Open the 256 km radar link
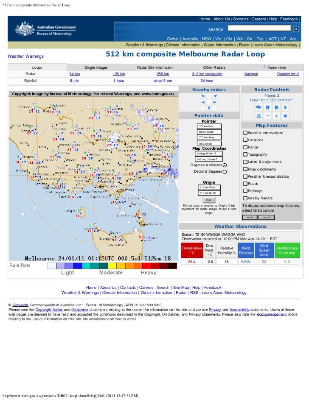The image size is (309, 400). click(x=163, y=74)
